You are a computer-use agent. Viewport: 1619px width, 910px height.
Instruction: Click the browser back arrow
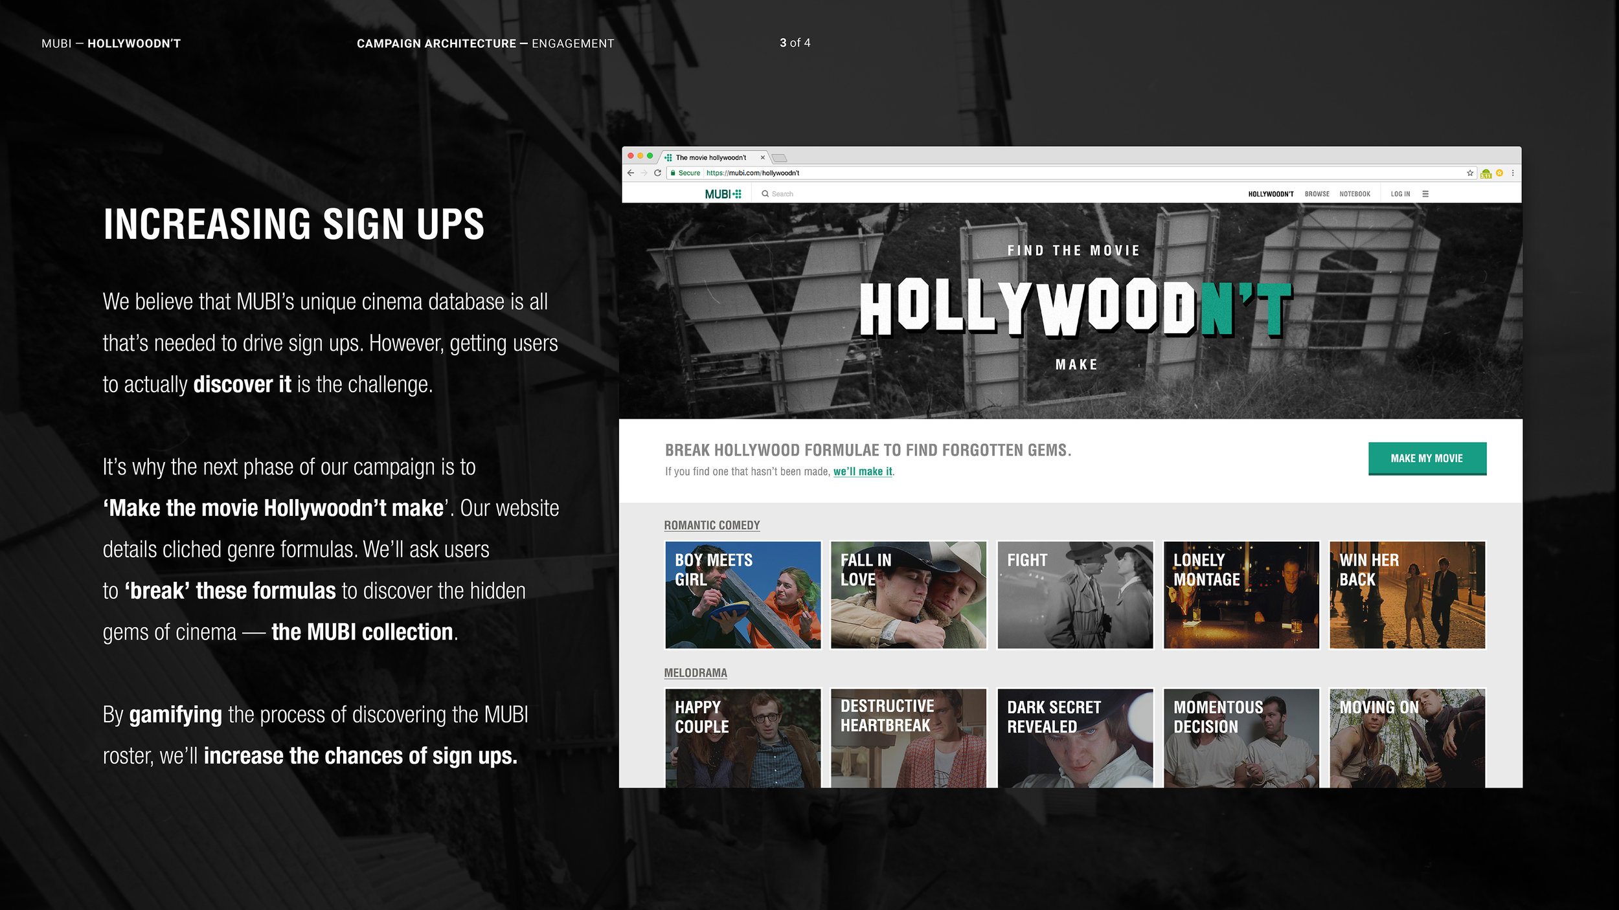631,173
